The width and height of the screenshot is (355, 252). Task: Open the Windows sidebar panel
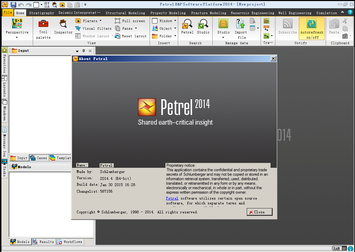pyautogui.click(x=4, y=110)
